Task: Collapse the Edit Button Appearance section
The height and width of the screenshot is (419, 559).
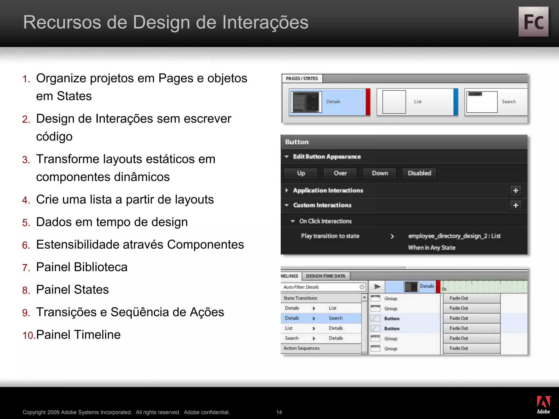Action: click(287, 157)
